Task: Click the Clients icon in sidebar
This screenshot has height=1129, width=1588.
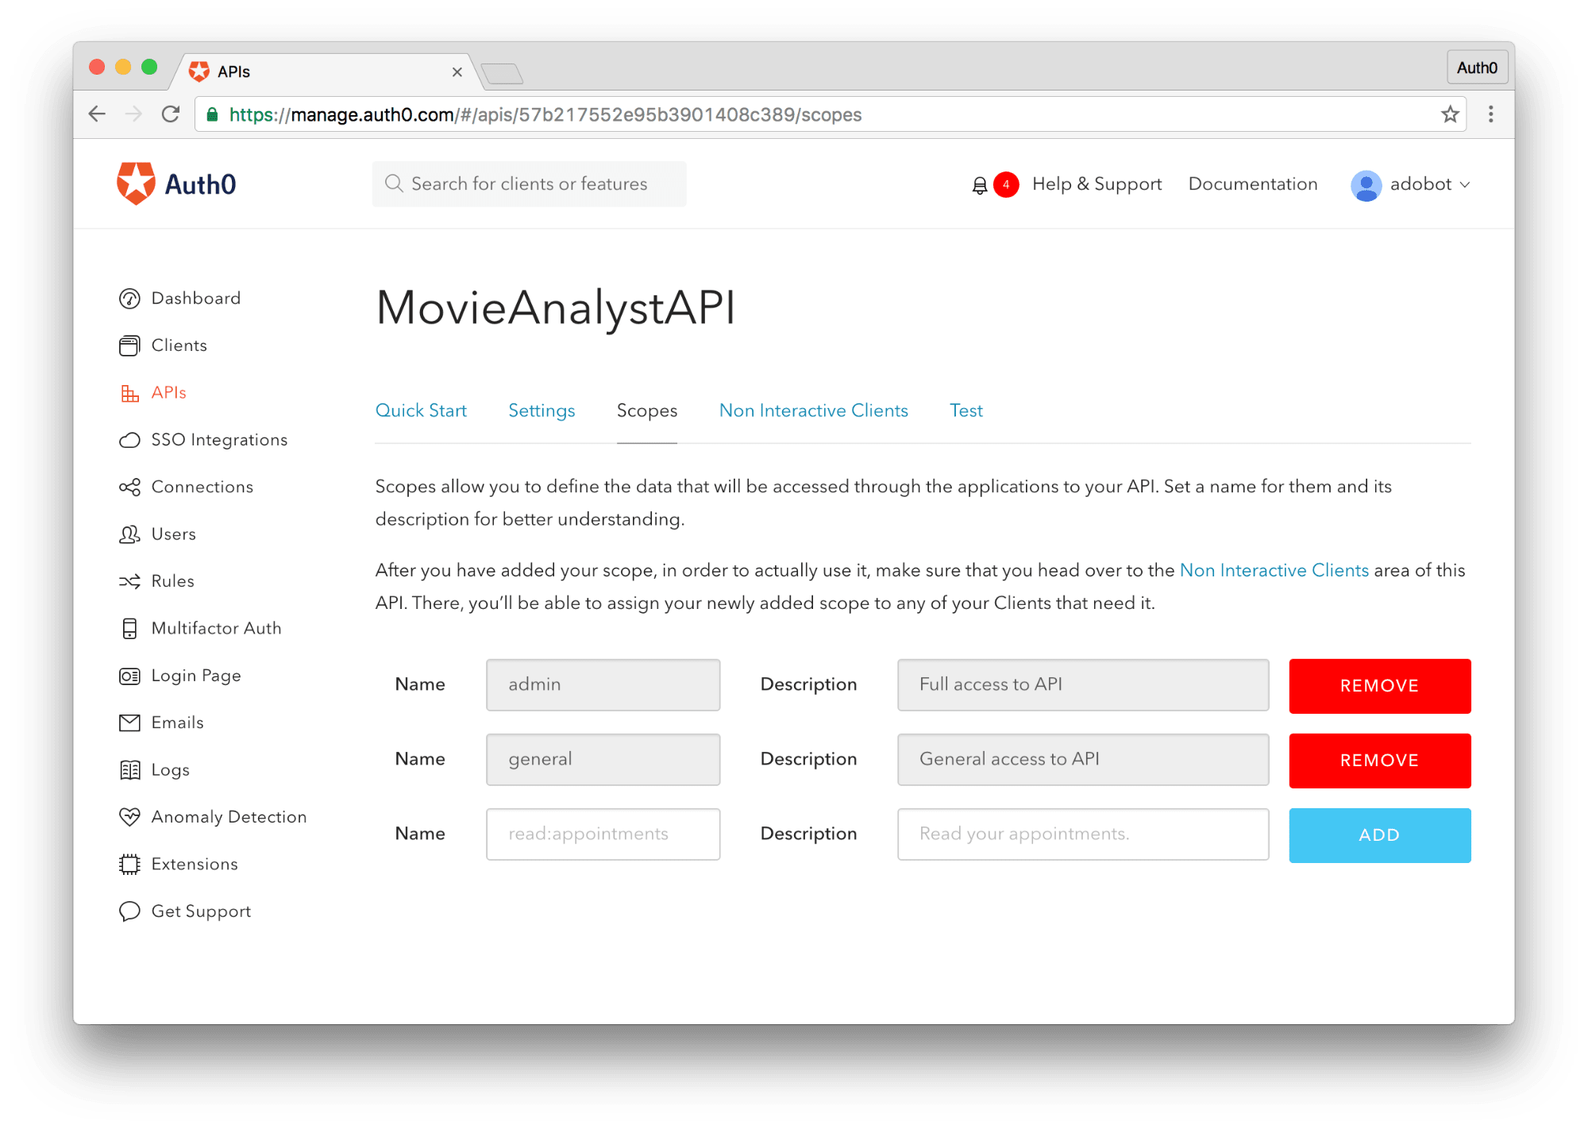Action: [x=129, y=345]
